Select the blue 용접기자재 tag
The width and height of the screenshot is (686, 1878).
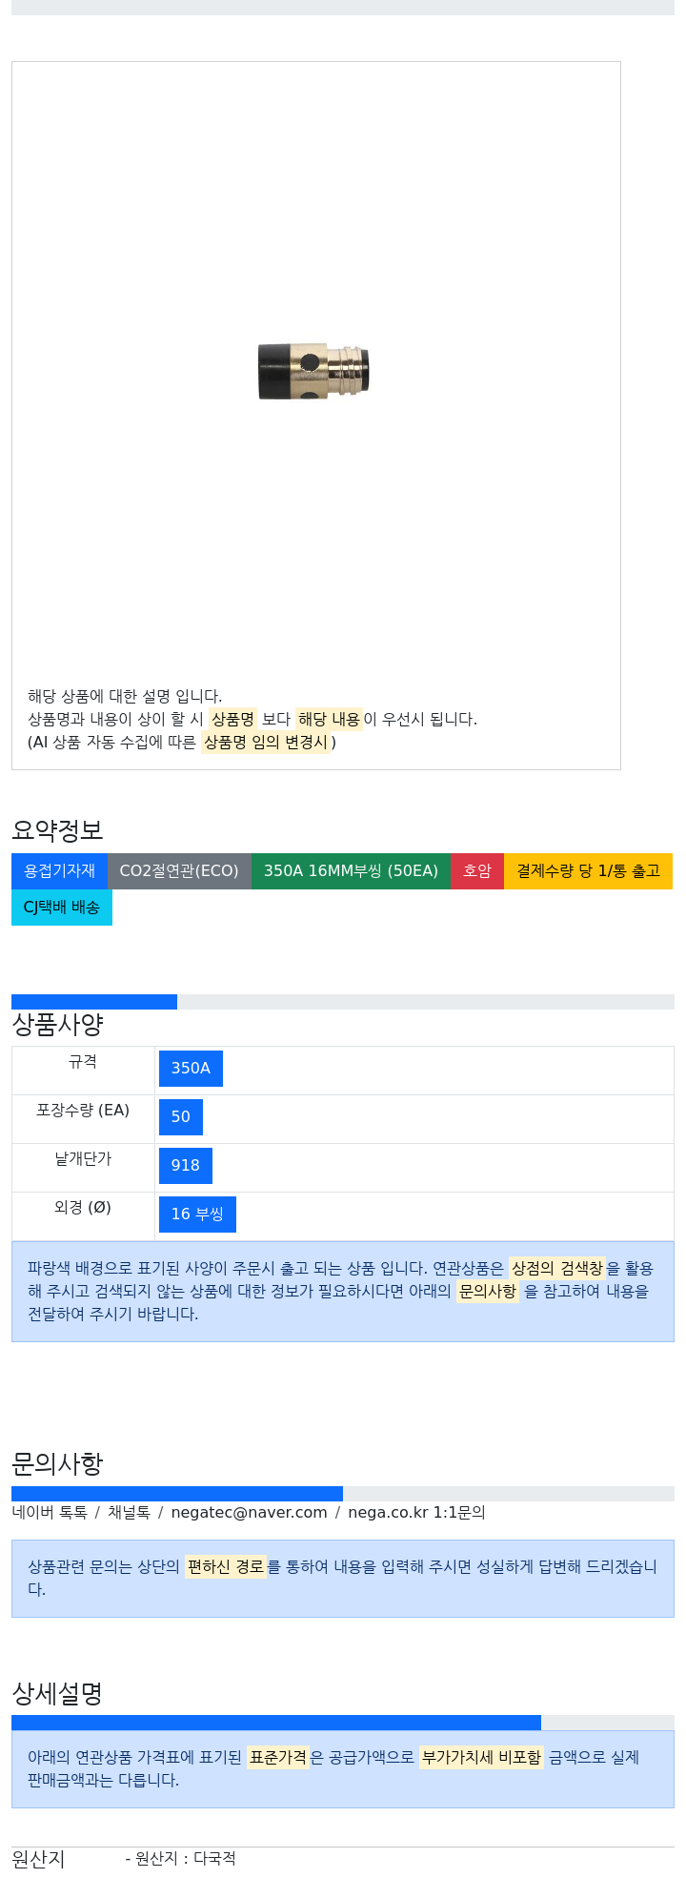click(59, 871)
